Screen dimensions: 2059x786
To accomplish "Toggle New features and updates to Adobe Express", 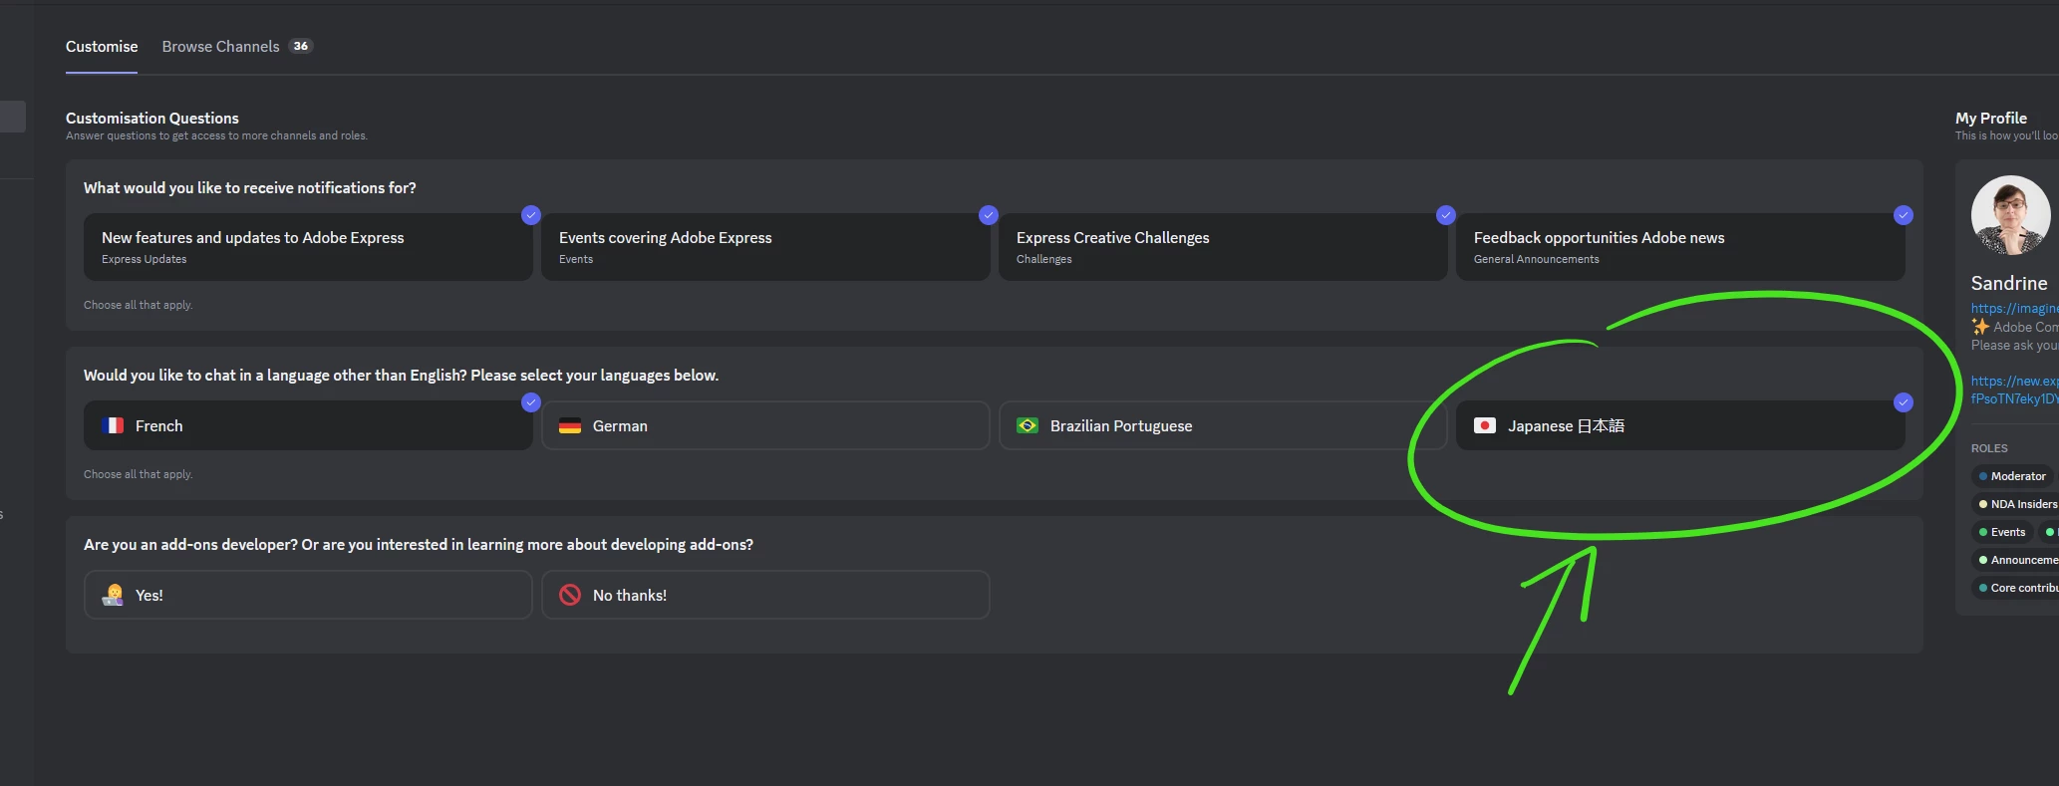I will click(308, 247).
